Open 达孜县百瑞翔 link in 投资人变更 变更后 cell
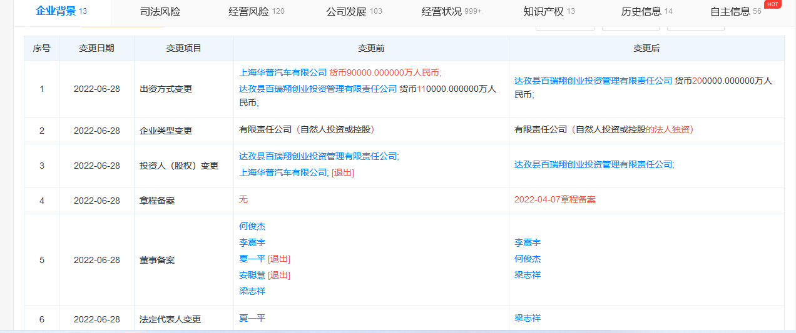The image size is (796, 333). click(x=594, y=164)
